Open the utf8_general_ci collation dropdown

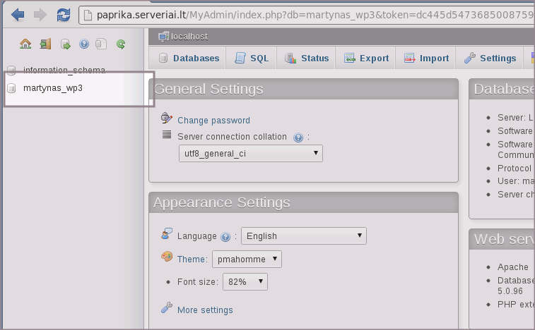tap(249, 153)
